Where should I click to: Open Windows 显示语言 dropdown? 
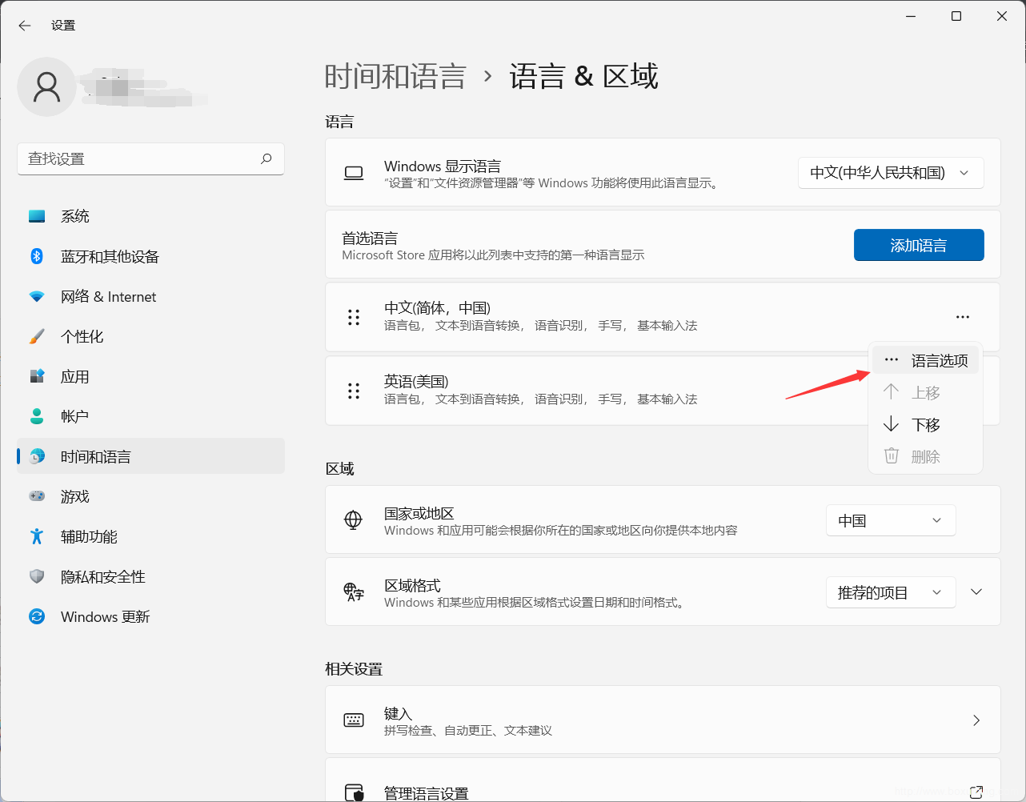(891, 173)
